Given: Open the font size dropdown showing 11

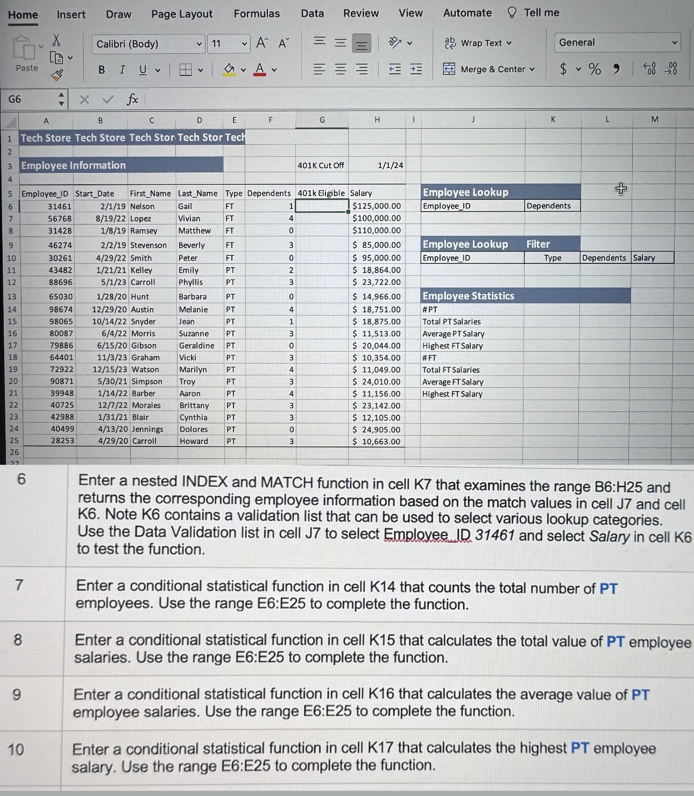Looking at the screenshot, I should click(229, 44).
